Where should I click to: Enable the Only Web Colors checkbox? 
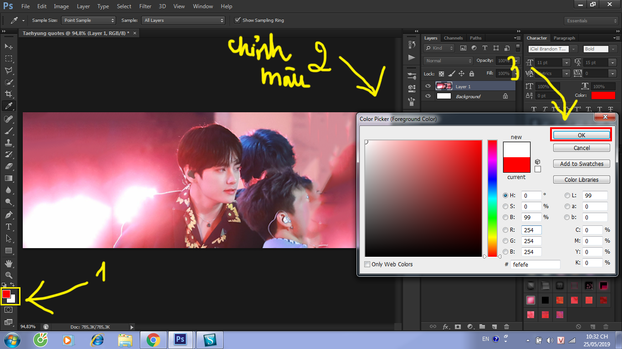(367, 264)
